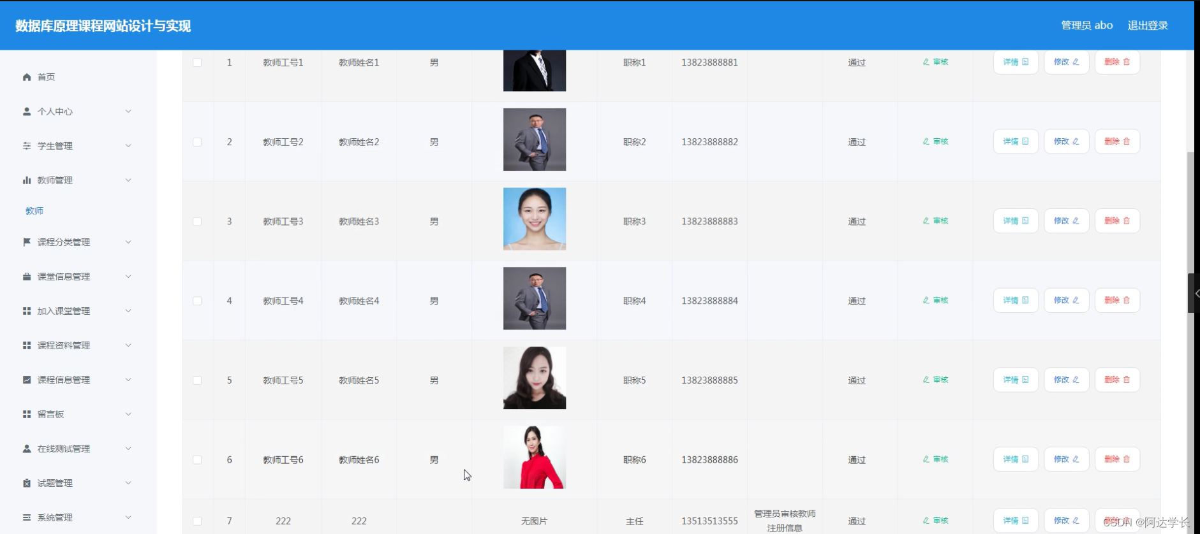
Task: Click the clipboard icon beside 试题管理
Action: 27,483
